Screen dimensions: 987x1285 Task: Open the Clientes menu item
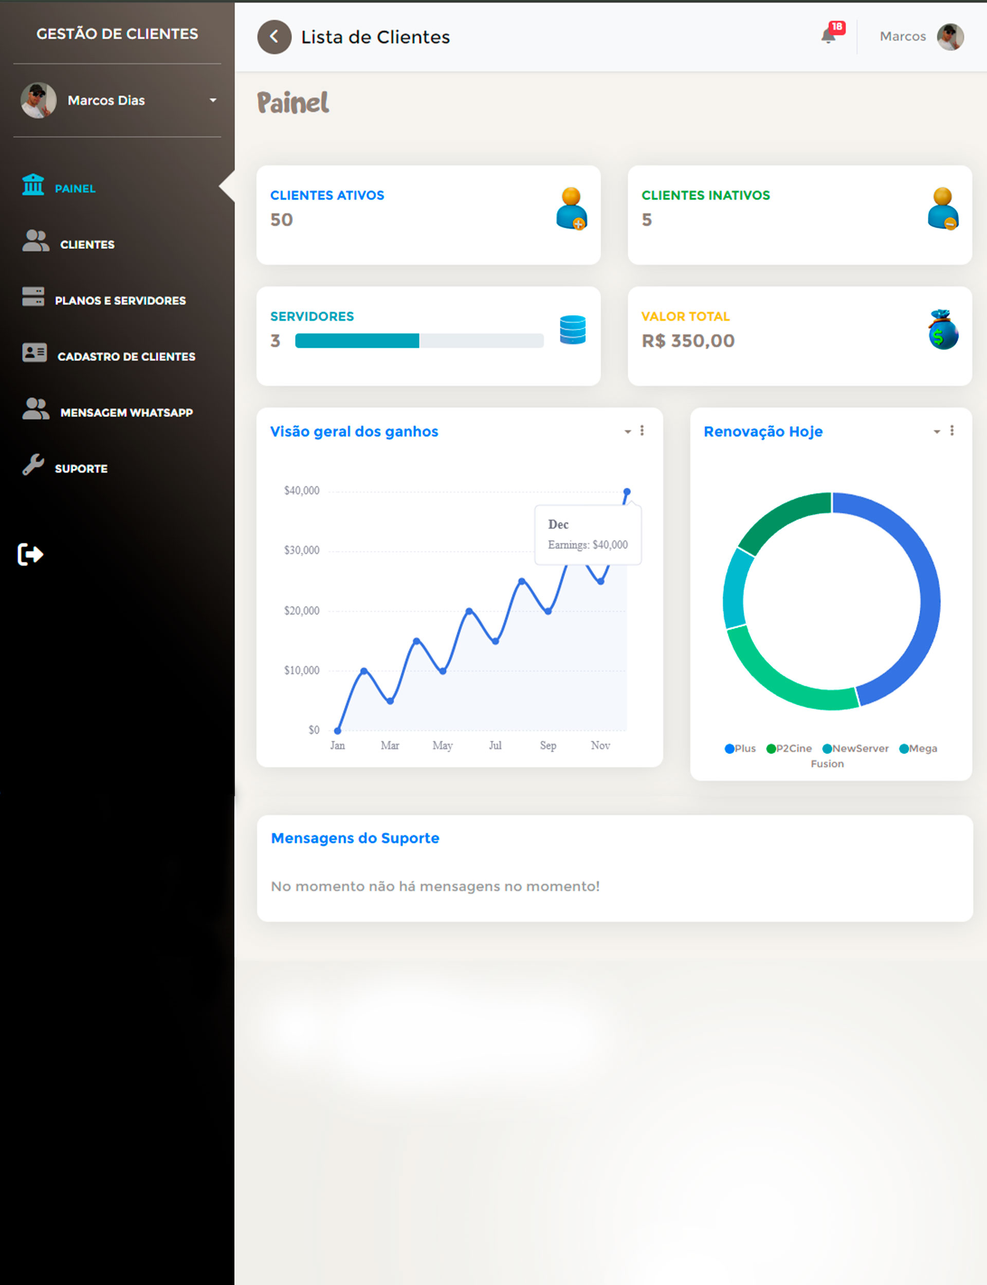click(87, 245)
